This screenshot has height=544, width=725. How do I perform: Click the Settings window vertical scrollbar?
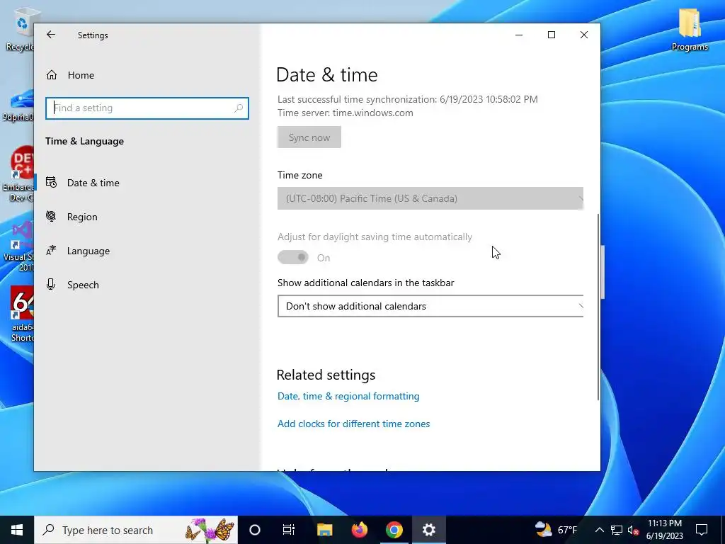(x=598, y=307)
